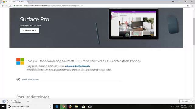
Task: Select the Download Microsoft .NET tab
Action: (x=14, y=2)
